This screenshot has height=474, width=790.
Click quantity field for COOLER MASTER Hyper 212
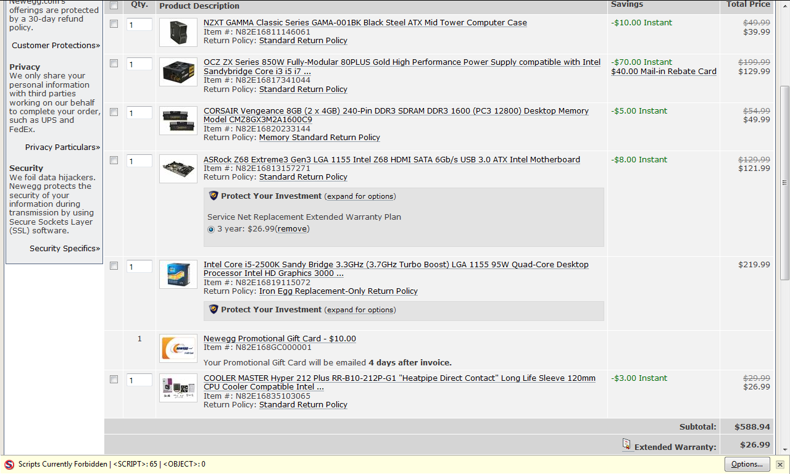(139, 380)
